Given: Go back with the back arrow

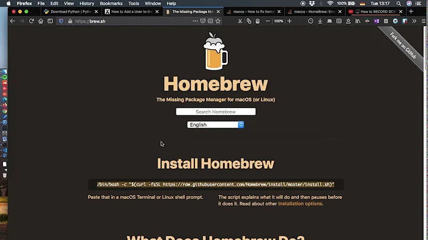Looking at the screenshot, I should pyautogui.click(x=12, y=21).
